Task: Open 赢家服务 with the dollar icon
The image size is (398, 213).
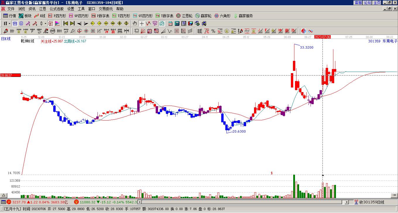Action: coord(243,16)
